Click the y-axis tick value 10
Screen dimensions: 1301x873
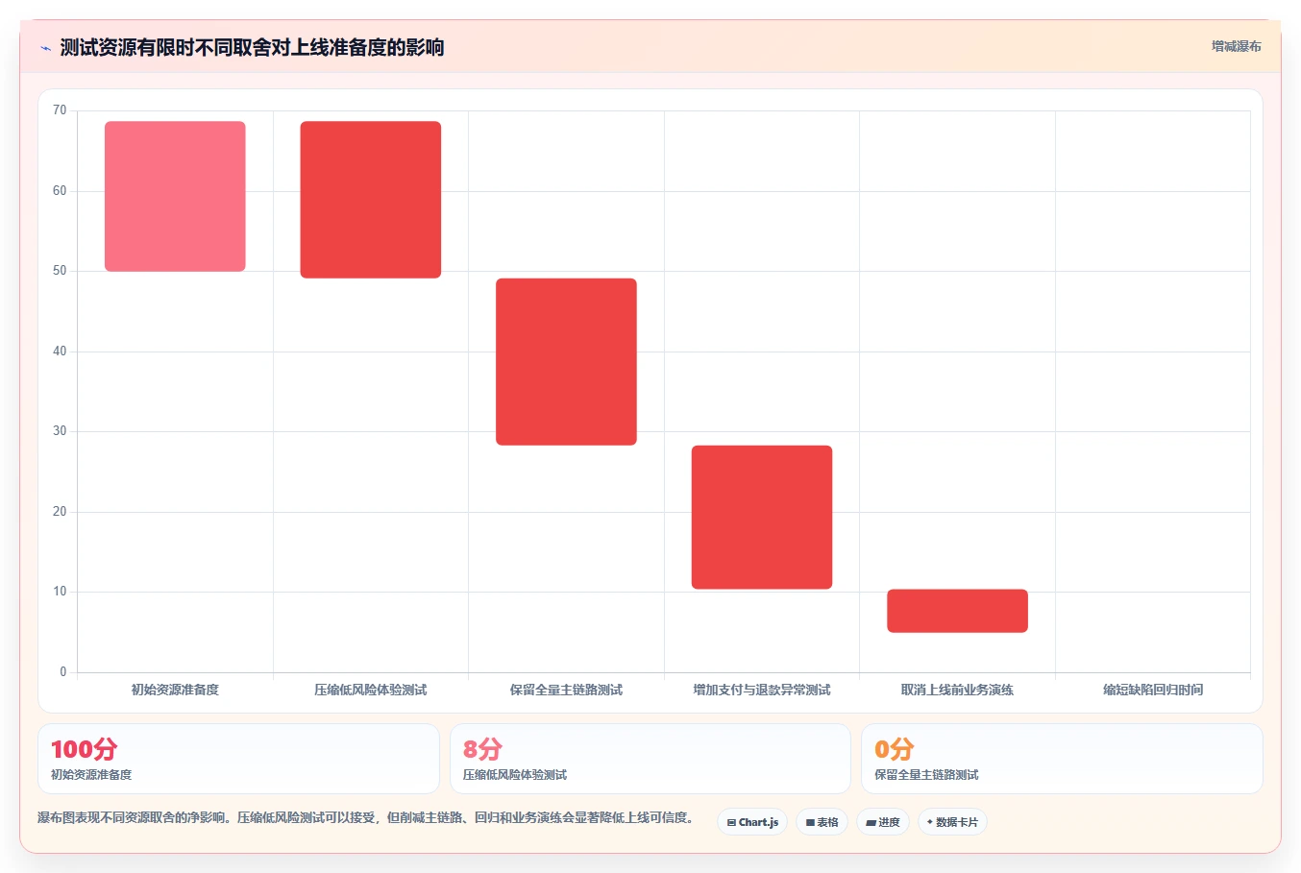(x=60, y=592)
